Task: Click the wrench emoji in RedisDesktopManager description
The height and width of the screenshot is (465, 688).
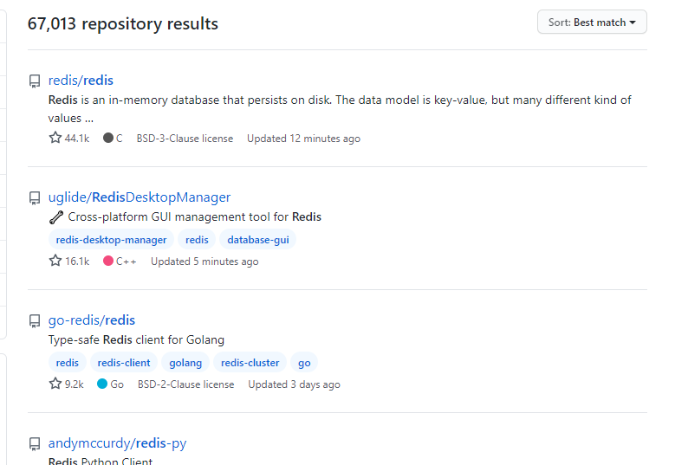Action: point(56,217)
